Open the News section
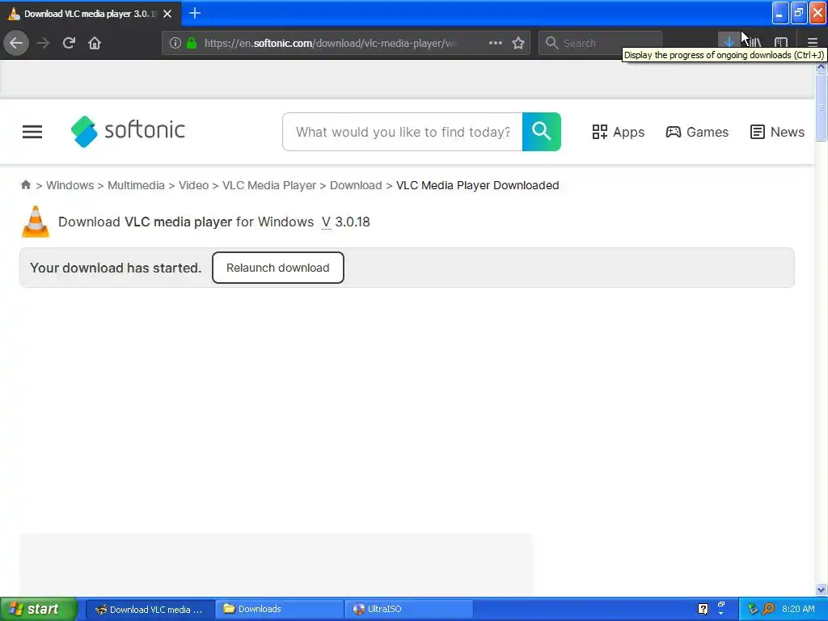Image resolution: width=828 pixels, height=621 pixels. [x=777, y=132]
